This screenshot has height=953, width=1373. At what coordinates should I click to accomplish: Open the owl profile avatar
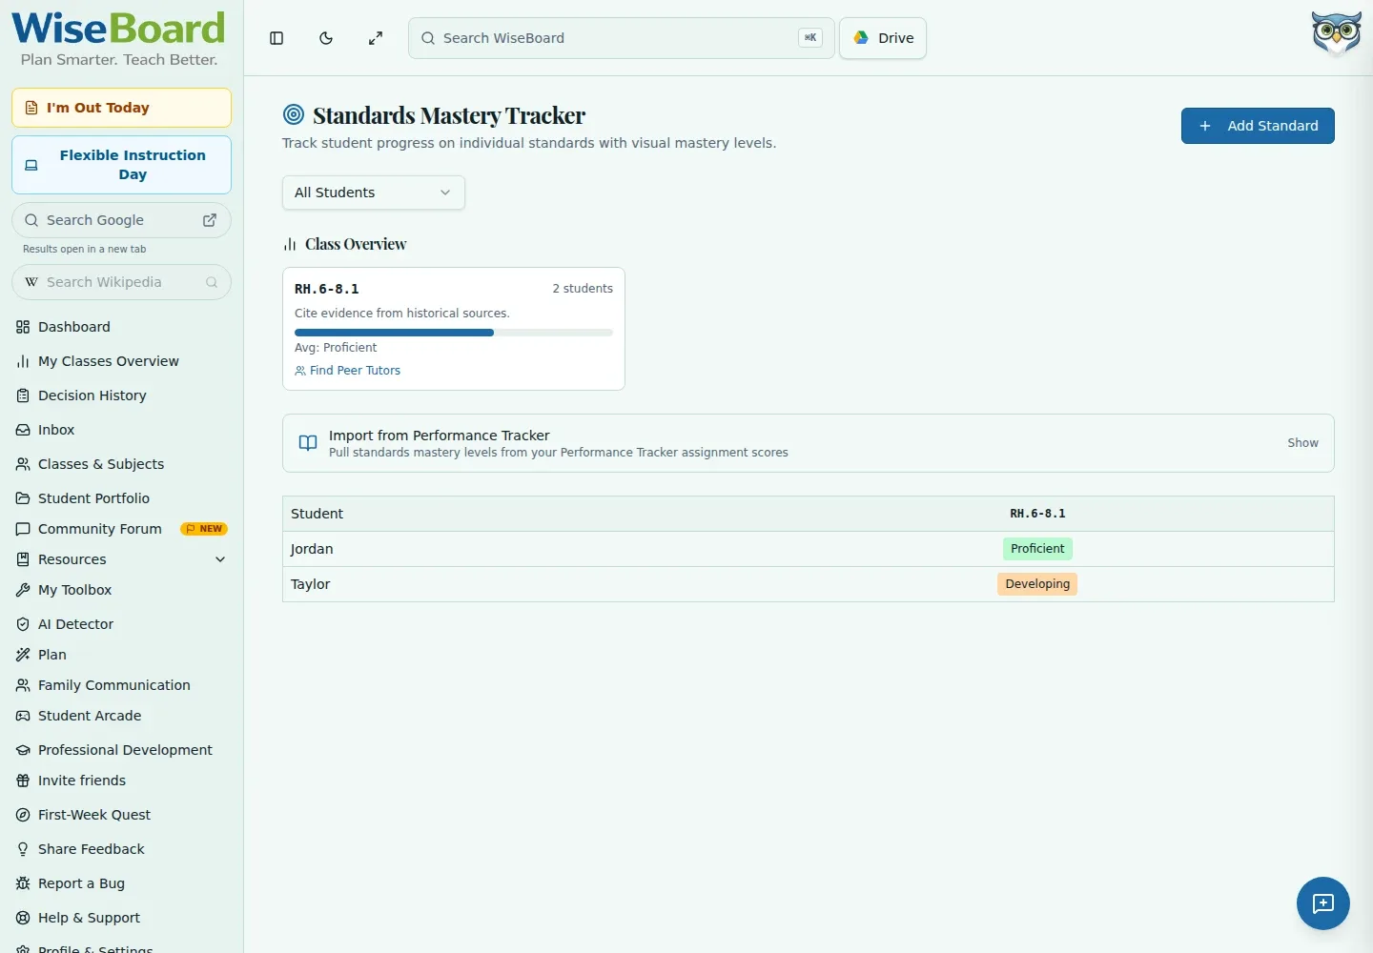(x=1336, y=33)
